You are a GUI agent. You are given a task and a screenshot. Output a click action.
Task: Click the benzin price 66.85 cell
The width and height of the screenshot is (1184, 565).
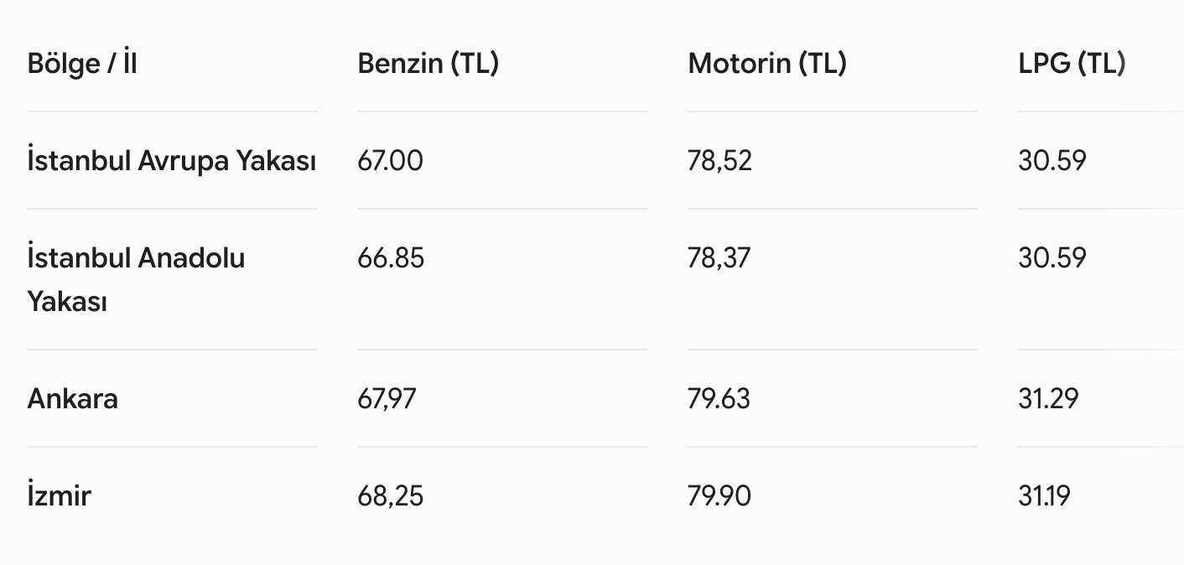coord(391,257)
